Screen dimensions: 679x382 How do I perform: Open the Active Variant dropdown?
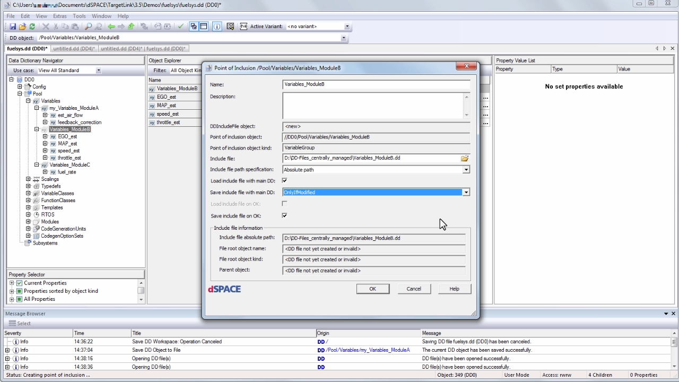click(347, 26)
